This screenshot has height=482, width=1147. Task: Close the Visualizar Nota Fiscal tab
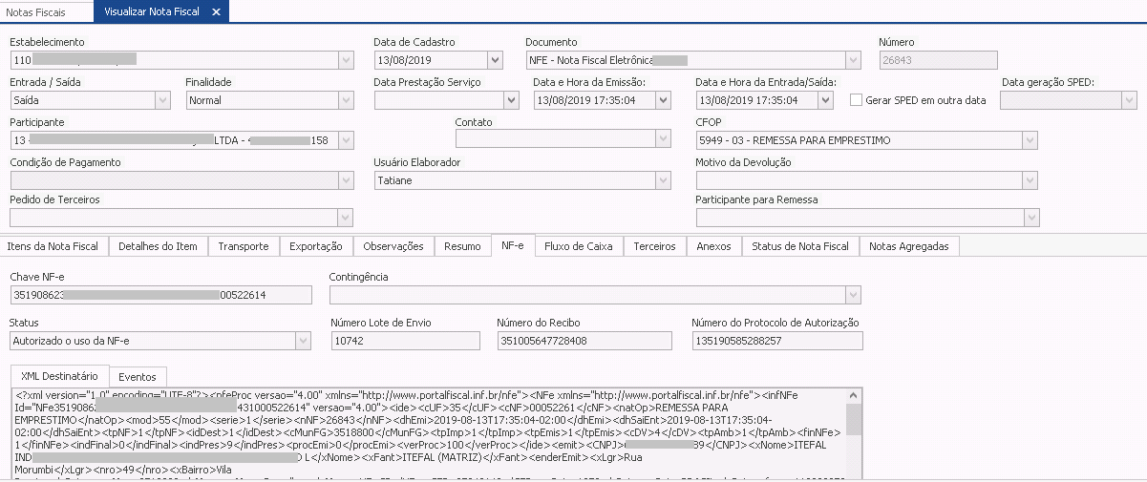click(x=216, y=11)
